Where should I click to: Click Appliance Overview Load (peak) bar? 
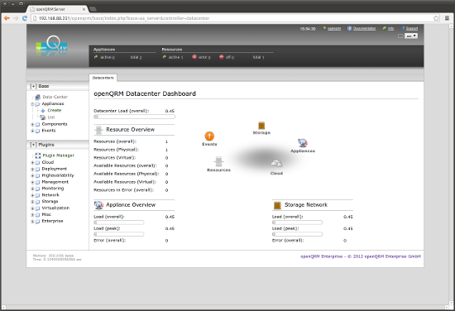pos(118,234)
